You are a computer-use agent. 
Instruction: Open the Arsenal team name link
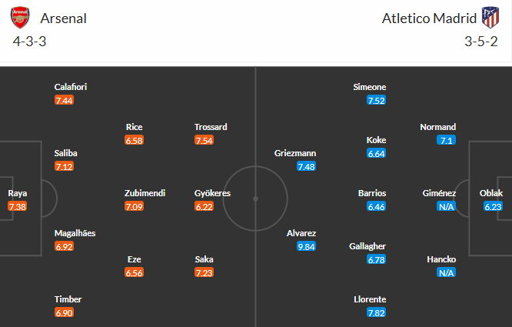click(63, 18)
